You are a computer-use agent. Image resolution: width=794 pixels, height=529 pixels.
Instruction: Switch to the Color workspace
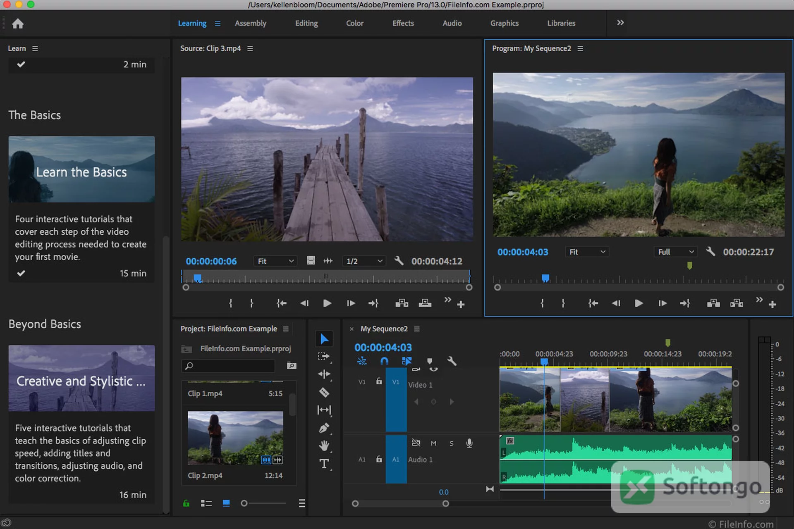coord(355,23)
